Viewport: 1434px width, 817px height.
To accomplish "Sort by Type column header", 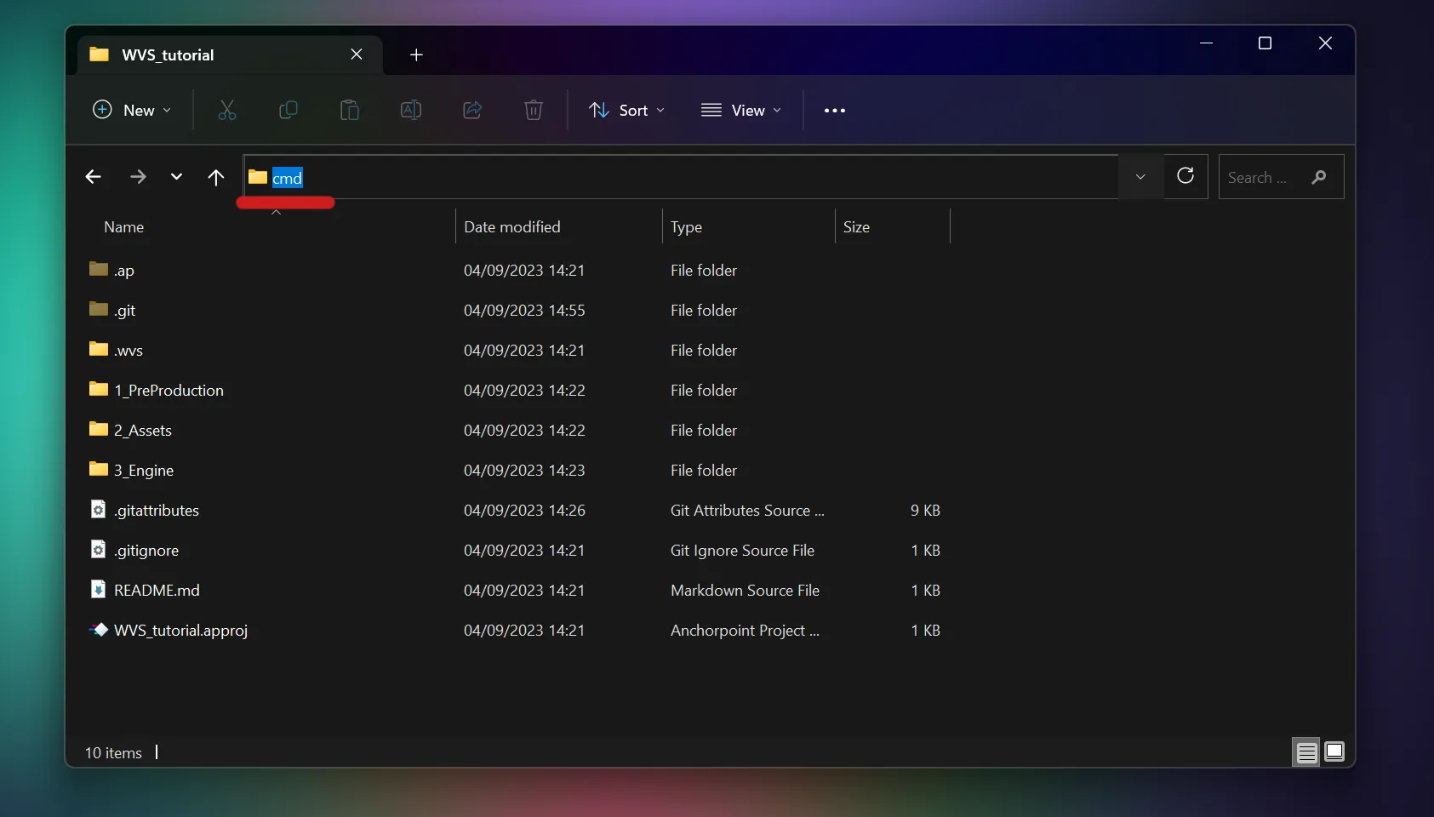I will 686,227.
